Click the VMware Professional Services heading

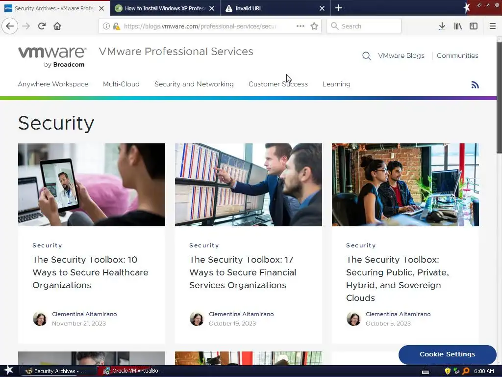(176, 51)
